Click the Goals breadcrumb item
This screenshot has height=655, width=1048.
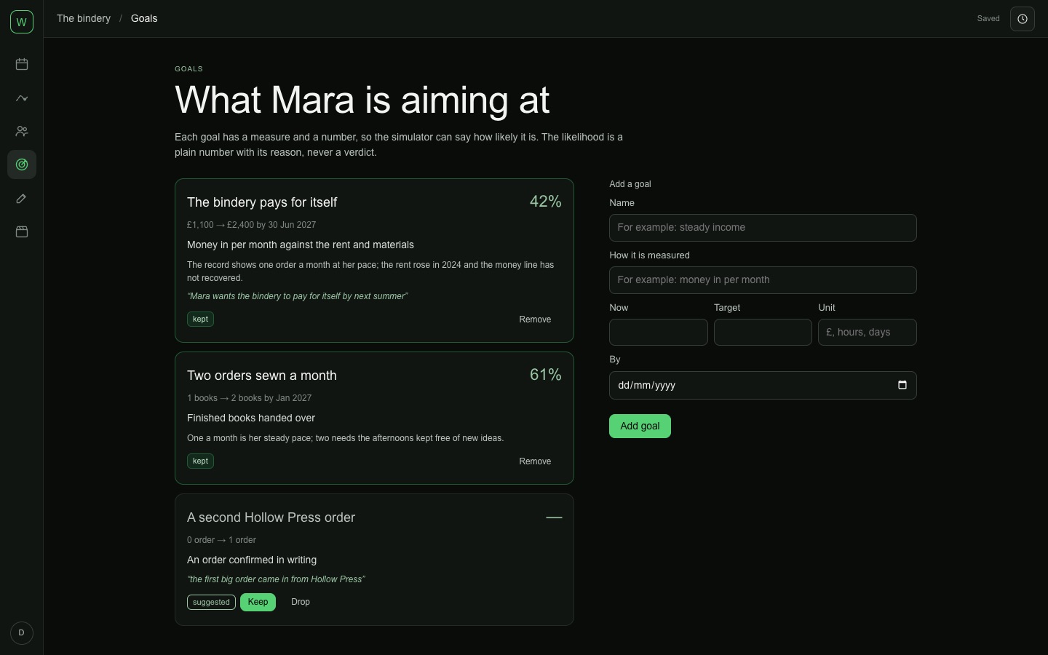[x=144, y=18]
